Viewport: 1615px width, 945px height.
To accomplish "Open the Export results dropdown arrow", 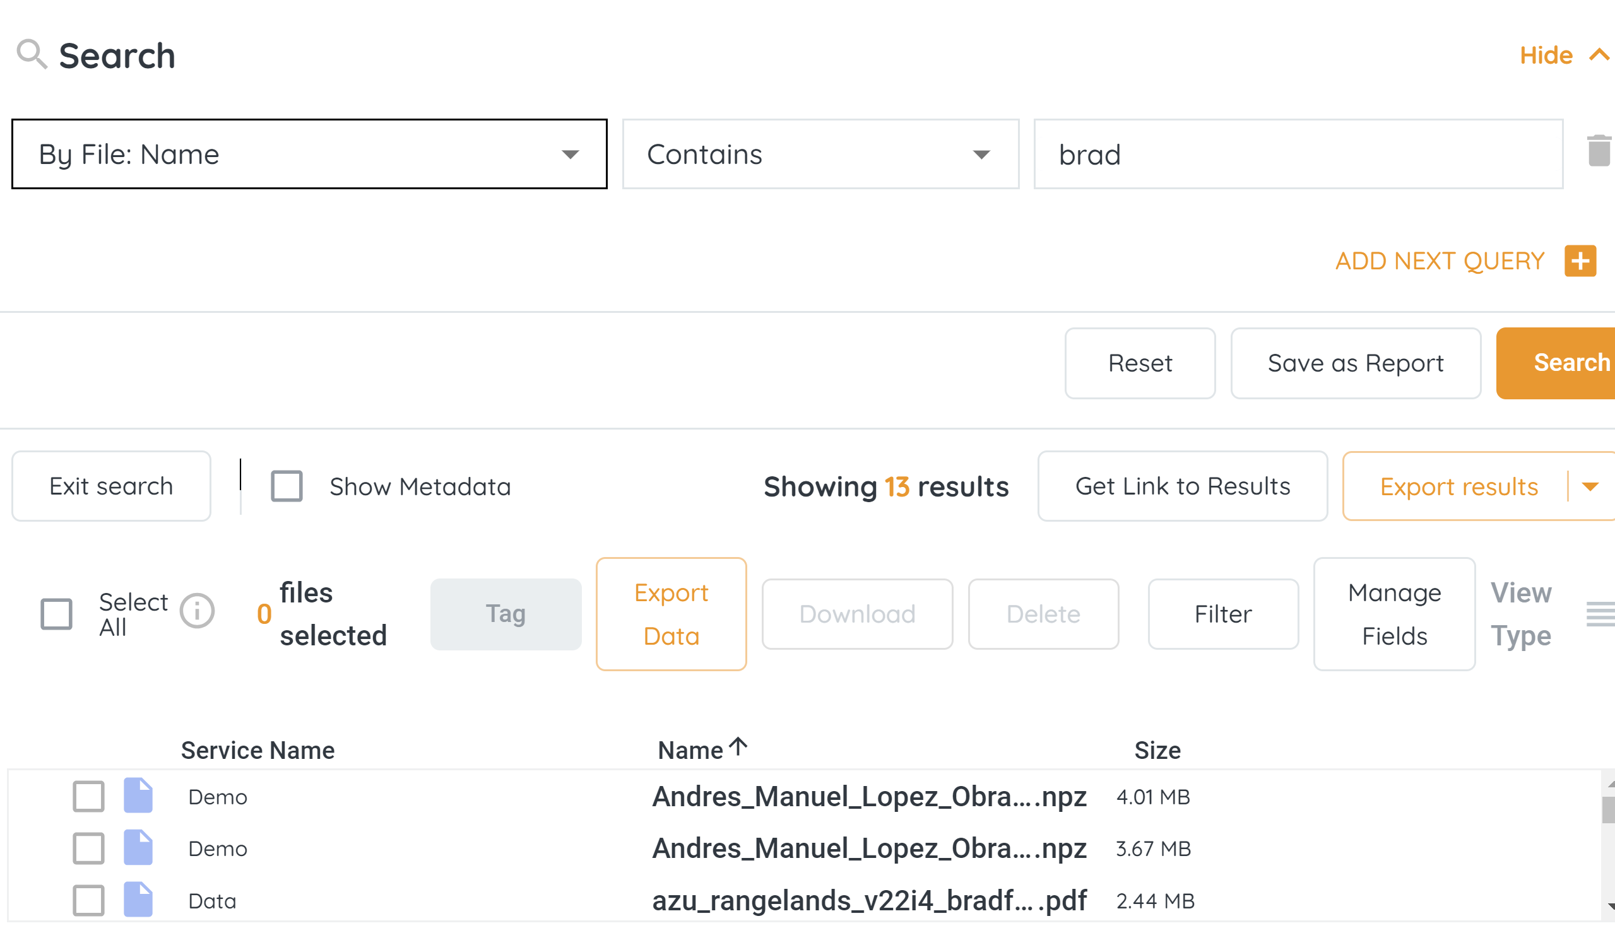I will coord(1590,486).
